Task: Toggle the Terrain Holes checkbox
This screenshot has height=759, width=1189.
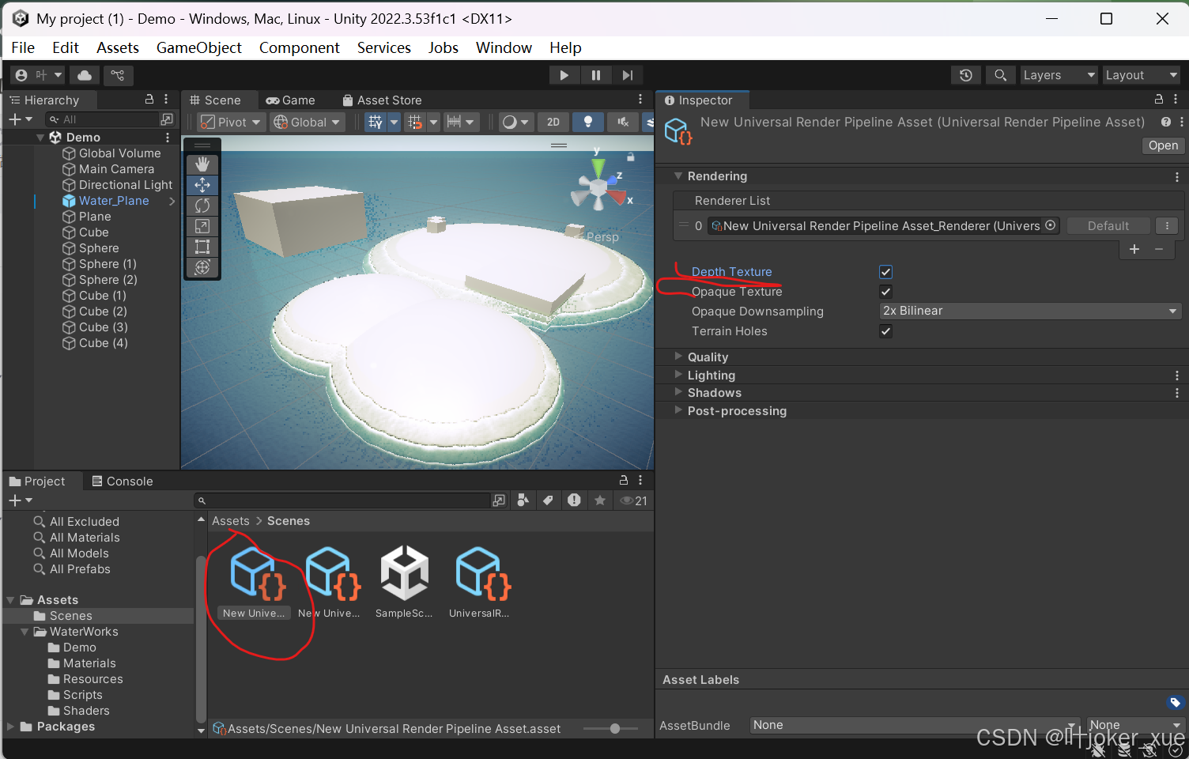Action: [885, 330]
